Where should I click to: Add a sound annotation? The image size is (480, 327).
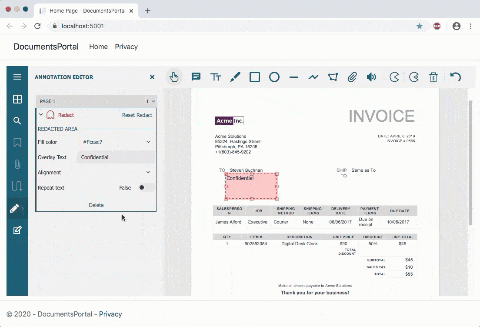coord(372,77)
